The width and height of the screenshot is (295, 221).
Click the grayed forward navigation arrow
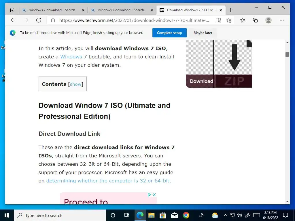(26, 20)
